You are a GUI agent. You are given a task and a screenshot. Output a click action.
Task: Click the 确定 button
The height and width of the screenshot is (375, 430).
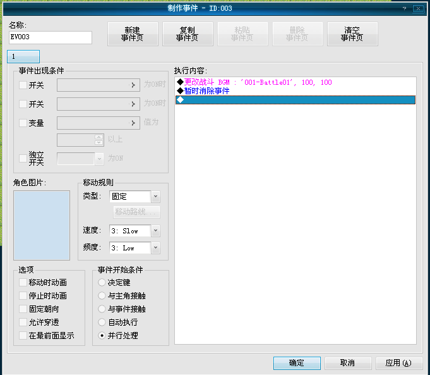297,363
